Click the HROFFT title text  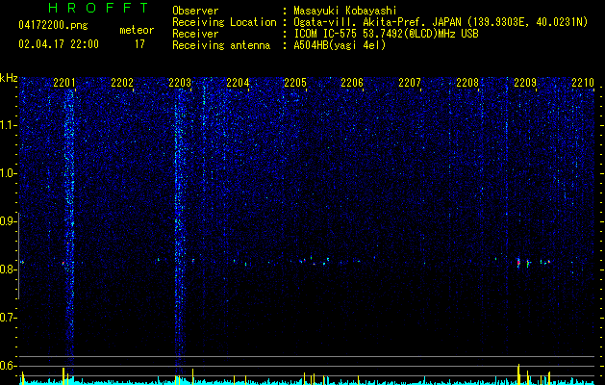(x=99, y=8)
